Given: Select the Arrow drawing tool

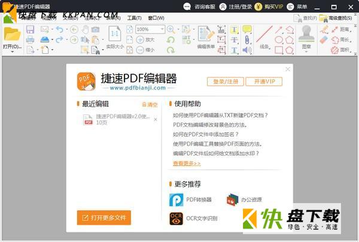Looking at the screenshot, I should tap(279, 29).
